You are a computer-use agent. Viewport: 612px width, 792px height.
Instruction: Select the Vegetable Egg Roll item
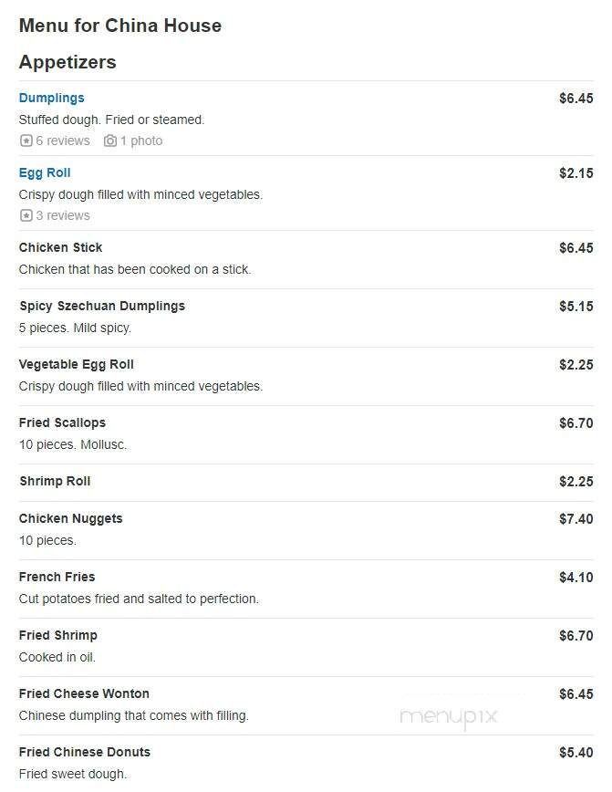click(77, 365)
